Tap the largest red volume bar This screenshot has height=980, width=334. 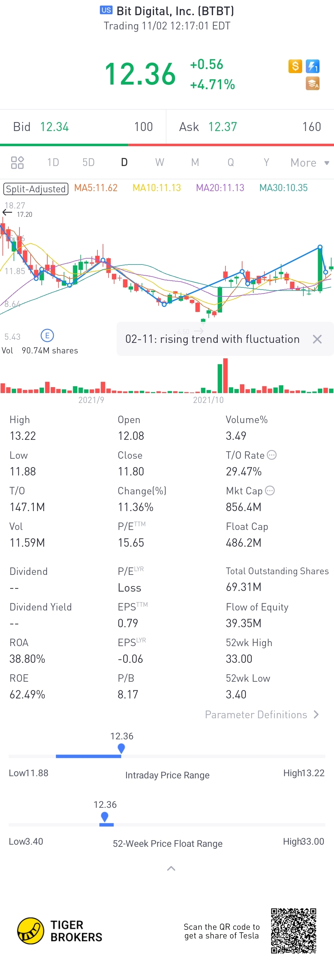pos(225,375)
